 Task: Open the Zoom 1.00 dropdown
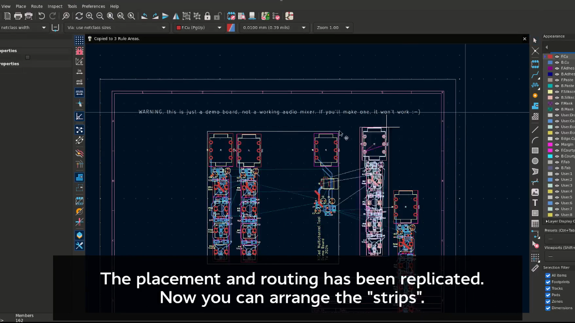click(333, 27)
